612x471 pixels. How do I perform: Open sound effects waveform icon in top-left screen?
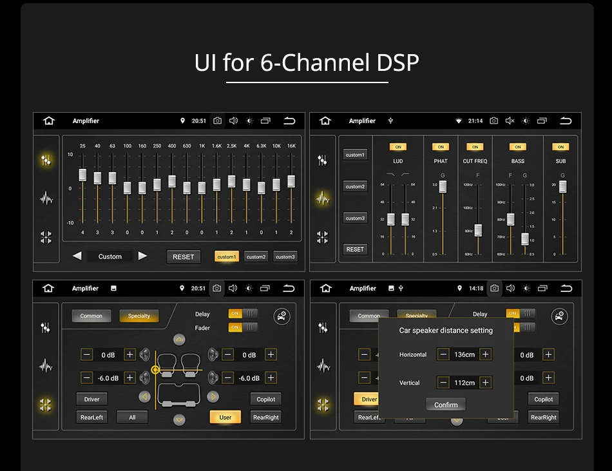click(46, 198)
